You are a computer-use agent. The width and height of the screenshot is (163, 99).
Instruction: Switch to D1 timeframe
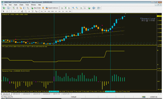[63, 11]
